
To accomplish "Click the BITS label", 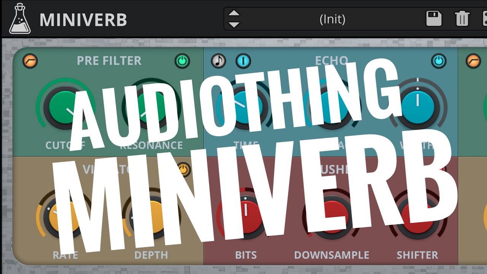I will (x=246, y=255).
